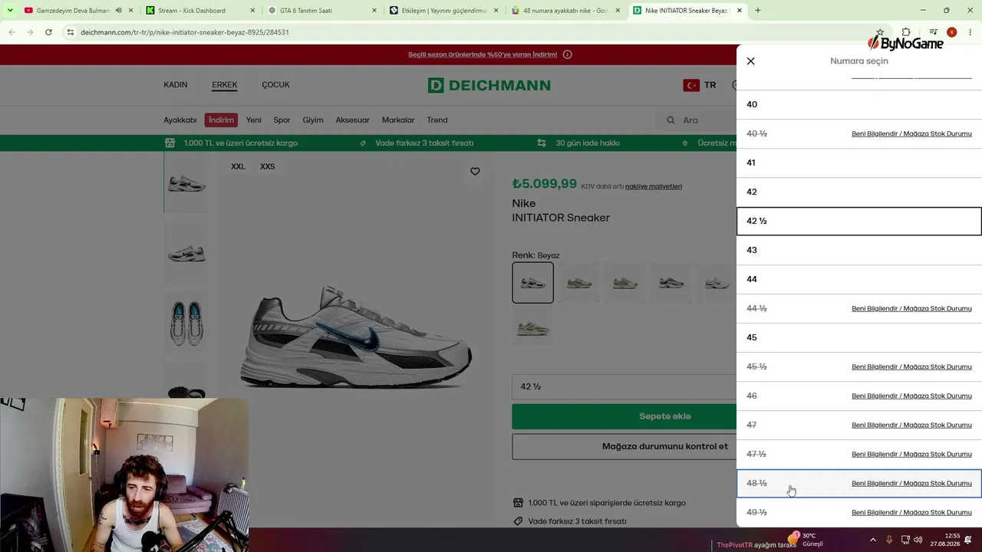Select the fourth shoe color swatch
This screenshot has height=552, width=982.
(x=671, y=283)
